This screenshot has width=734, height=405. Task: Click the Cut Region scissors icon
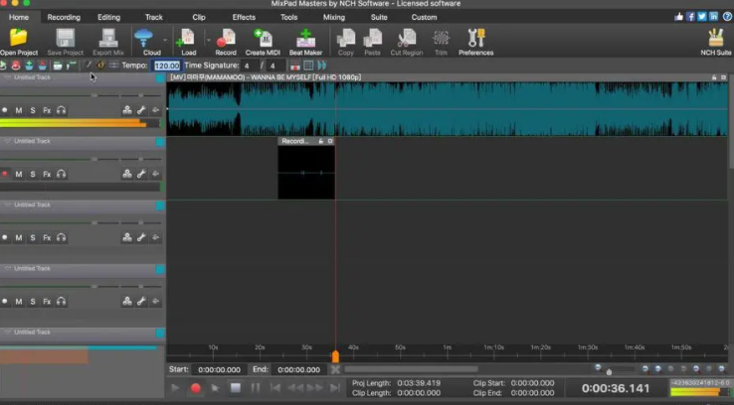407,38
